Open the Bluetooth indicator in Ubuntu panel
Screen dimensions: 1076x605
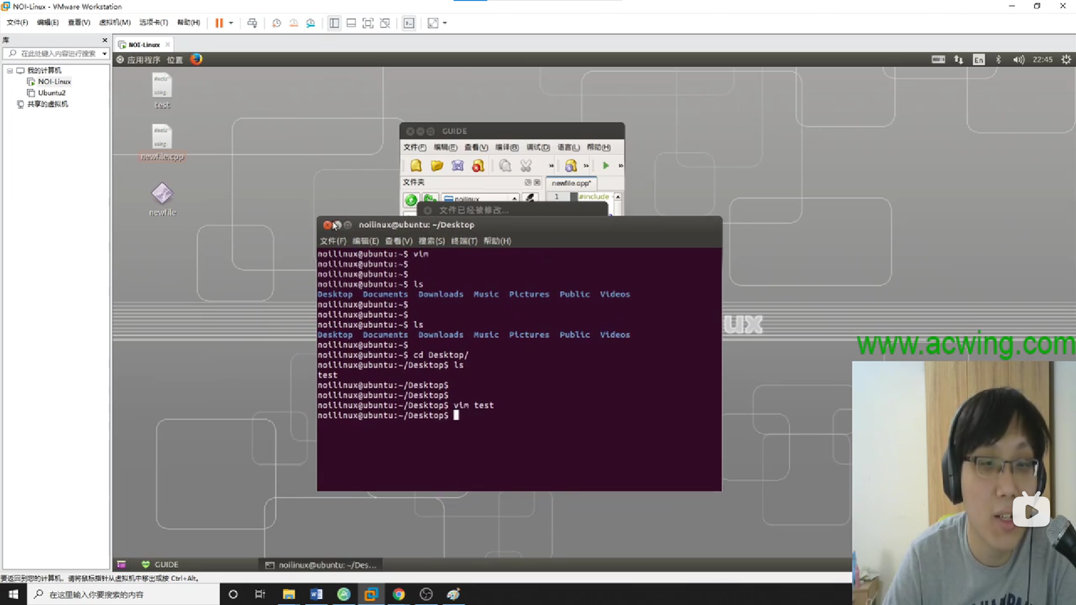(998, 59)
